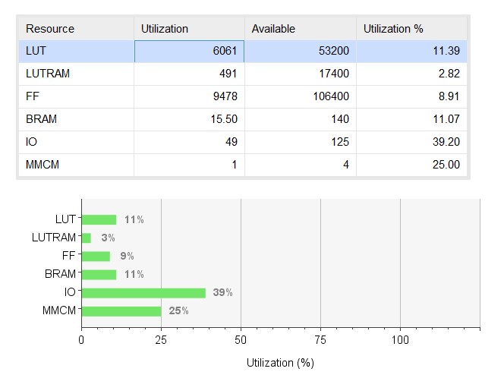Screen dimensions: 504x378
Task: Click the LUTRAM chart axis label
Action: pos(54,238)
